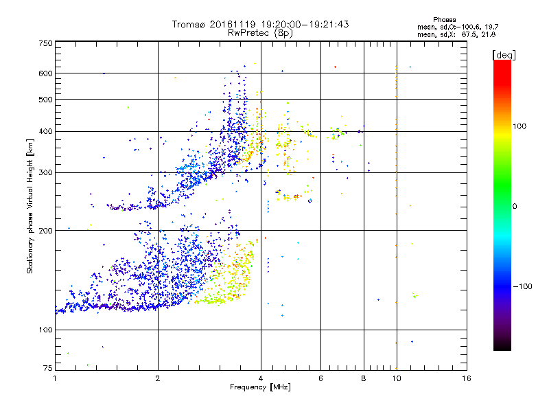
Task: Click the colorbar tick label '0'
Action: coord(515,206)
